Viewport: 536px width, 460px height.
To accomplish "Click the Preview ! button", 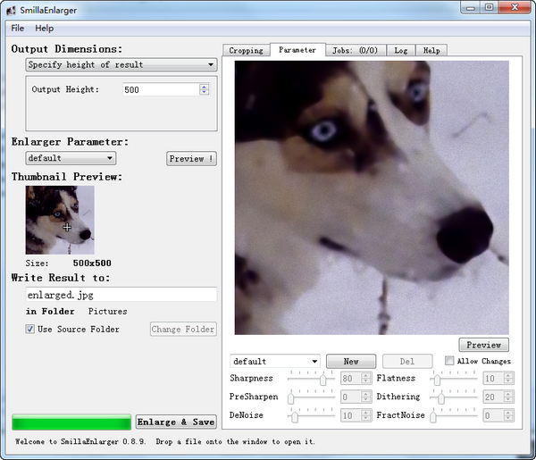I will click(x=191, y=159).
